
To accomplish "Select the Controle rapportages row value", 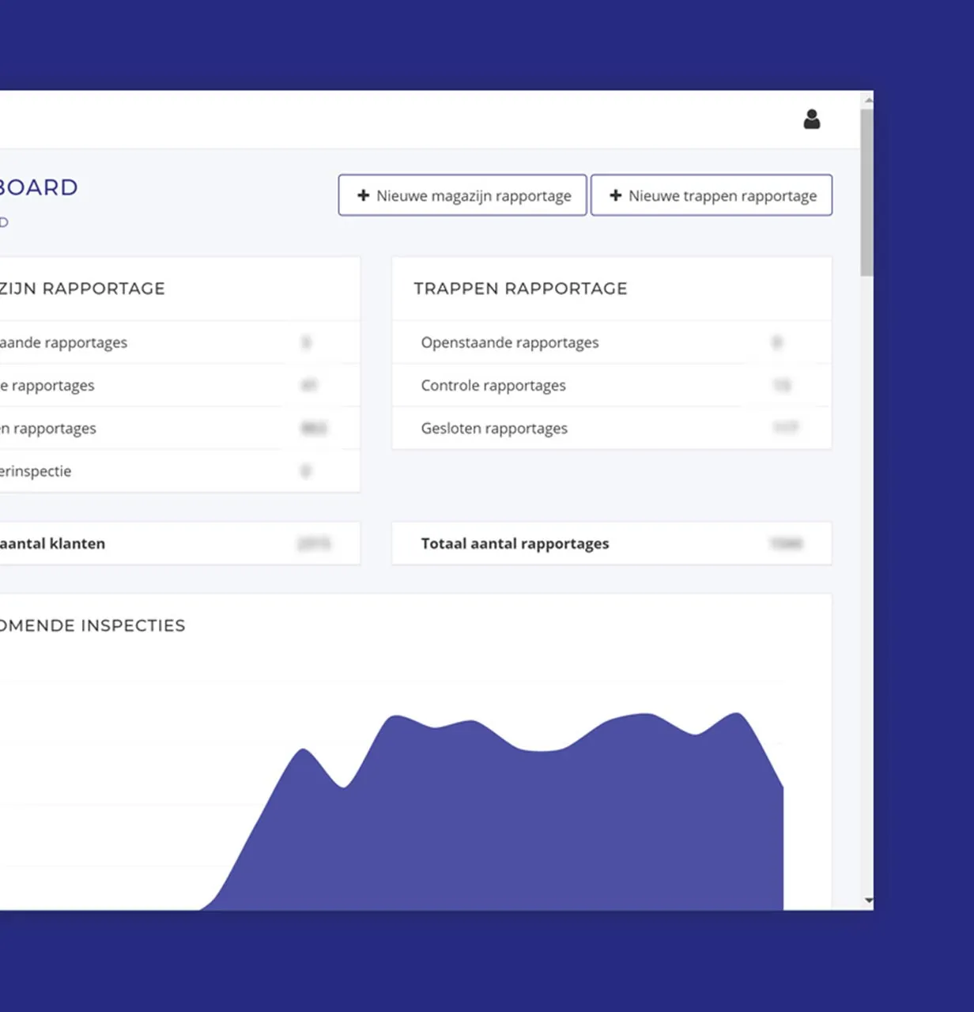I will point(781,385).
